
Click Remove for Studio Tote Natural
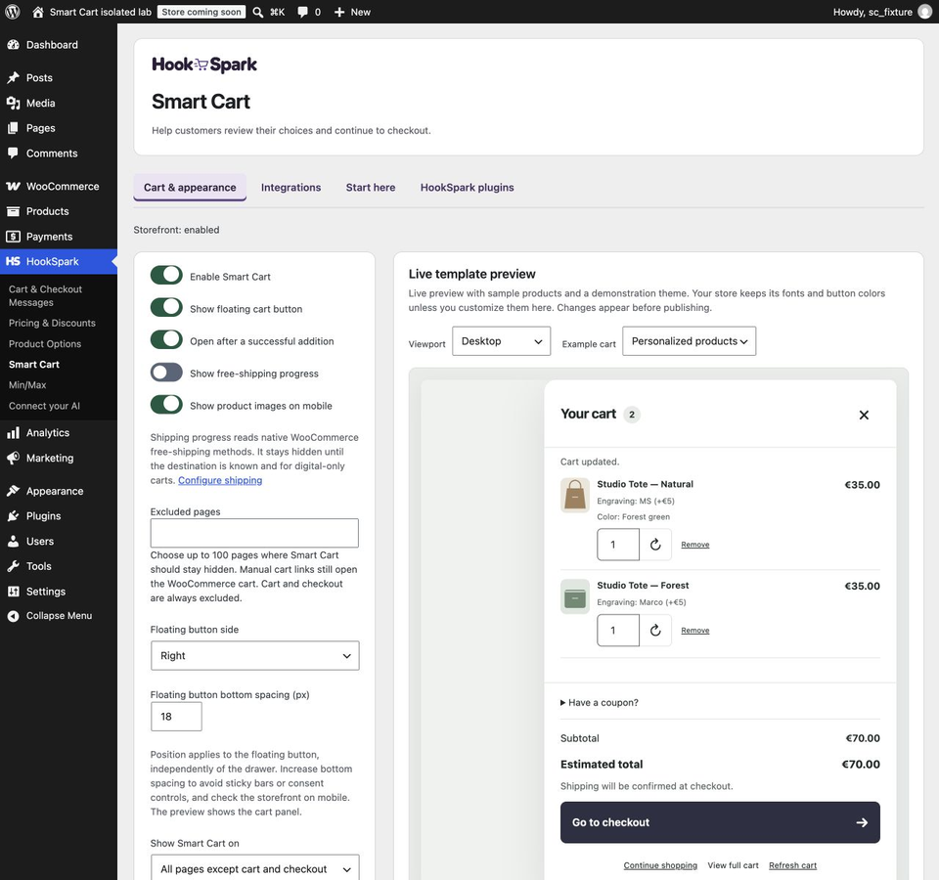[695, 545]
